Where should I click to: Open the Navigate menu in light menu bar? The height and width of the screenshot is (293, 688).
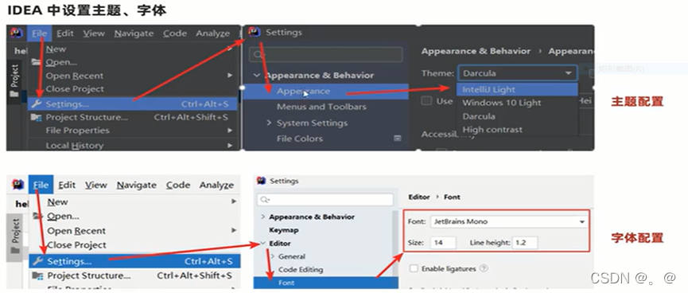pyautogui.click(x=137, y=186)
